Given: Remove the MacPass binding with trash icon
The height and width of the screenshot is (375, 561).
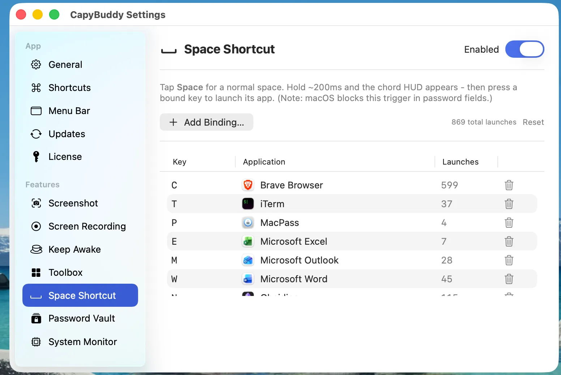Looking at the screenshot, I should [x=509, y=223].
